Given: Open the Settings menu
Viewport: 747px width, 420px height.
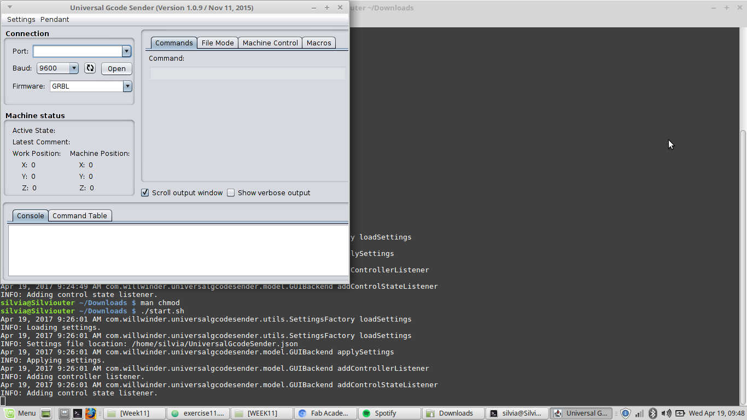Looking at the screenshot, I should point(21,19).
